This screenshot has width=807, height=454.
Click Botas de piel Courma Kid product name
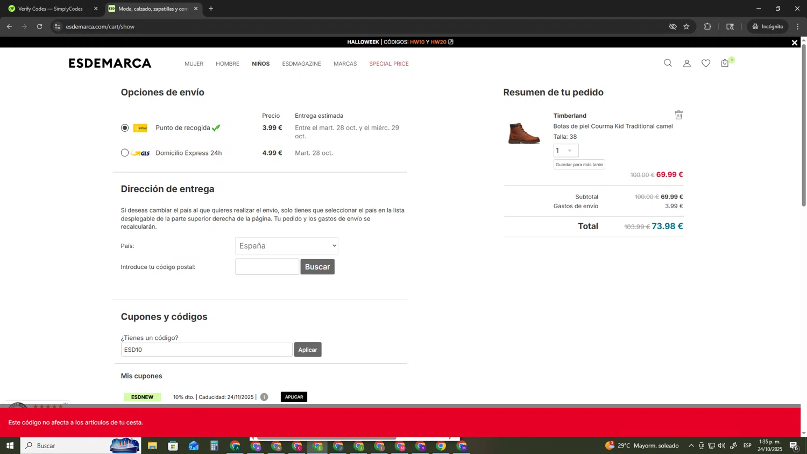click(613, 126)
